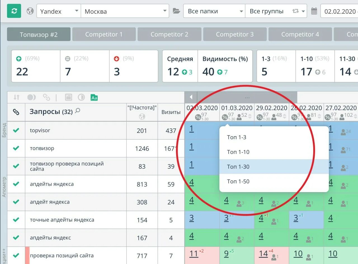Click the chain link icon in table toolbar
Viewport: 358px width, 264px height.
(x=46, y=97)
